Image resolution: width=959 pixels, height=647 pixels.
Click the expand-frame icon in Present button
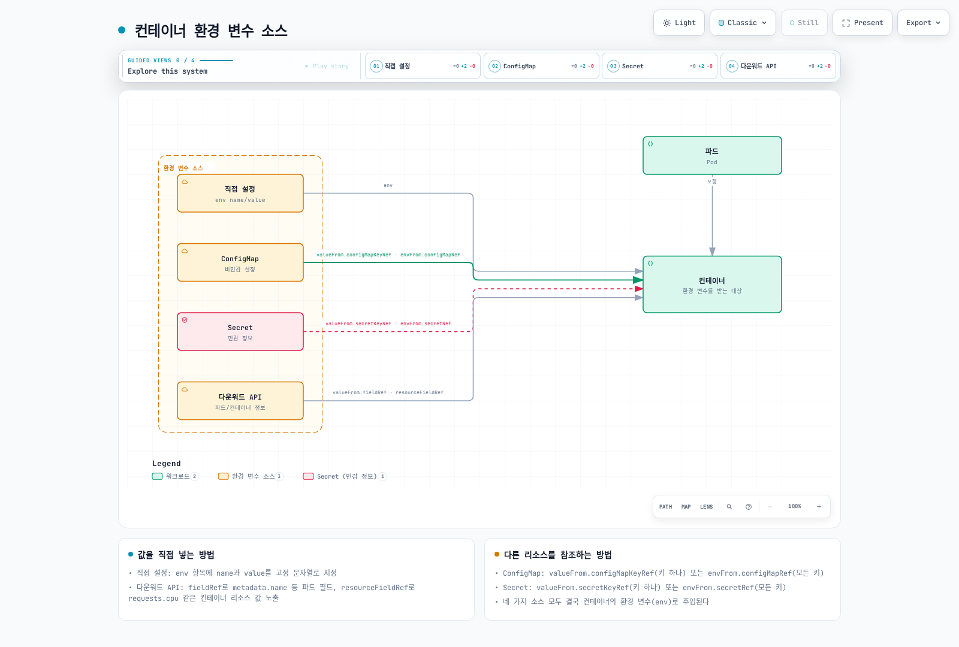[x=846, y=23]
